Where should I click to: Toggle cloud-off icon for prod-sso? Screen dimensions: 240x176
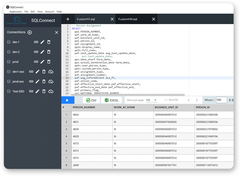coord(51,81)
